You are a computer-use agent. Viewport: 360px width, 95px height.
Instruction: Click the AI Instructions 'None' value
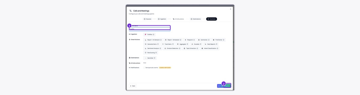point(145,63)
